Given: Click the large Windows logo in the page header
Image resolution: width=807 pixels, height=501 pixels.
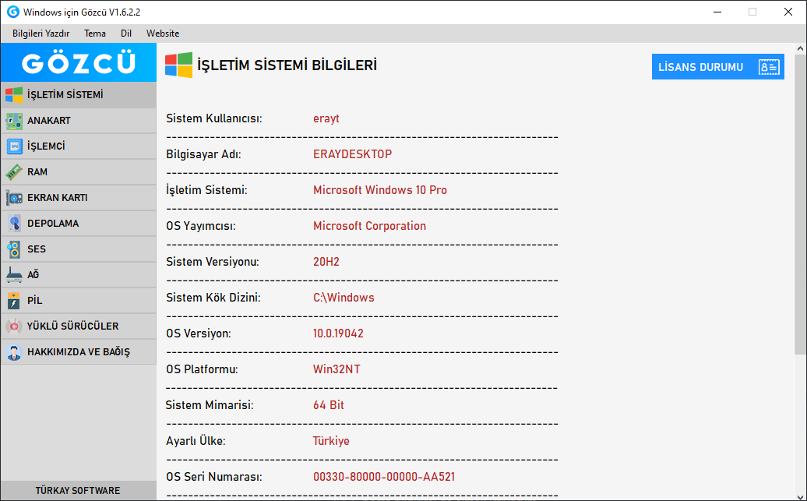Looking at the screenshot, I should point(178,65).
